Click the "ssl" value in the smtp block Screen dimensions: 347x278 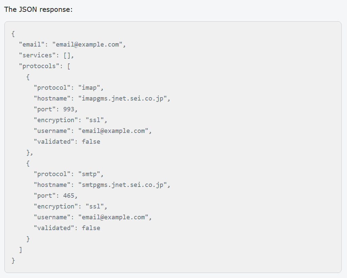coord(96,206)
